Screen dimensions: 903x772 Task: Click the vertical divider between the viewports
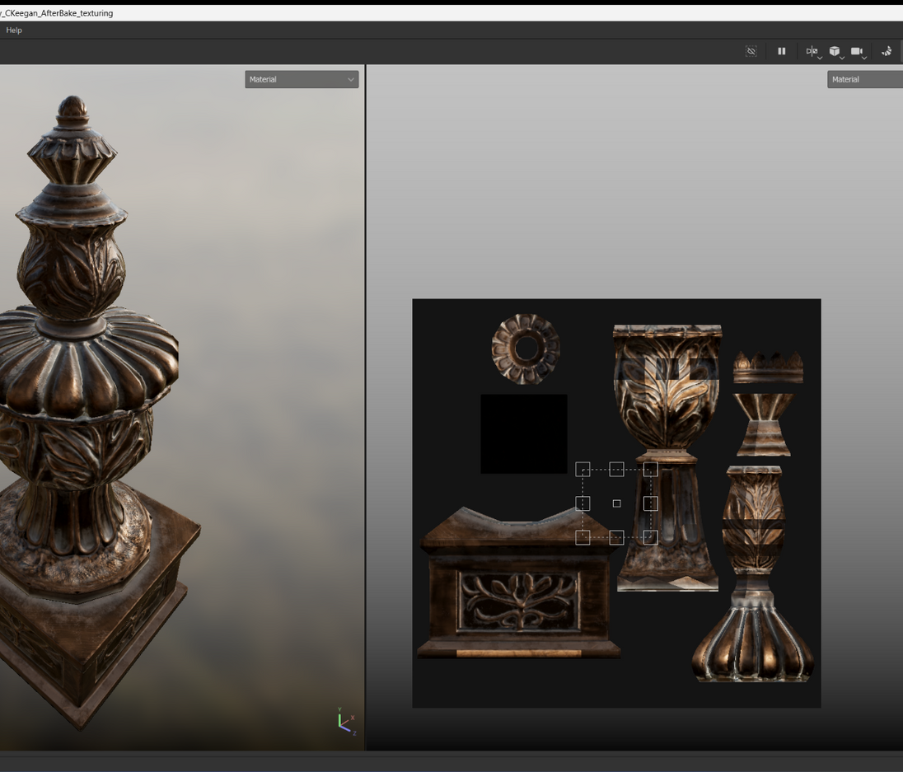coord(366,412)
